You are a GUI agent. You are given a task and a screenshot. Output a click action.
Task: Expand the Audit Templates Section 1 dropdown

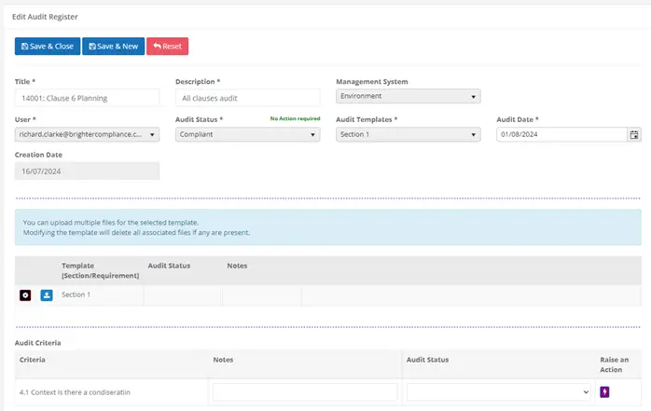point(409,134)
